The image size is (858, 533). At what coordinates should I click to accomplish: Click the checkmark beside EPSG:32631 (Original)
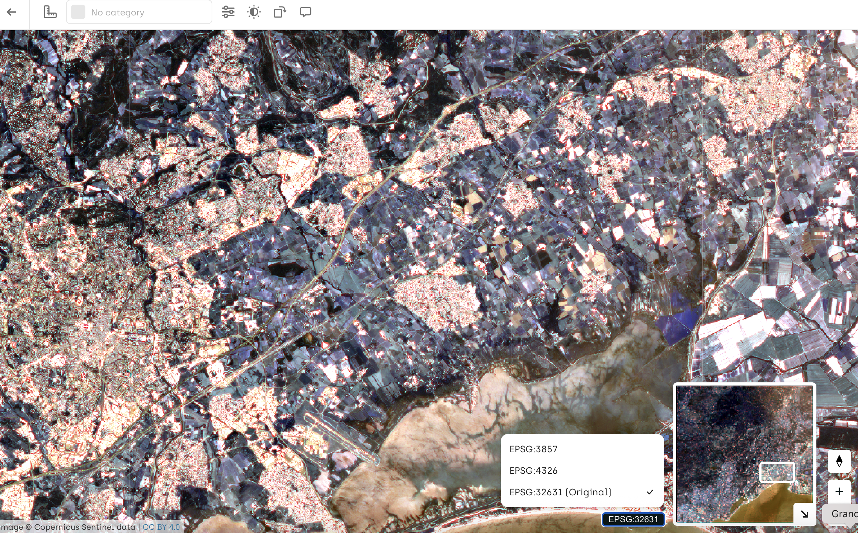tap(650, 492)
